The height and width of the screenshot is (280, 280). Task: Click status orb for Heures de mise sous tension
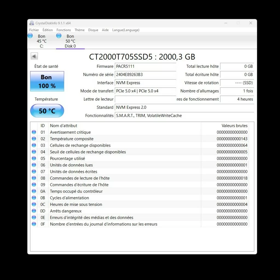[34, 204]
